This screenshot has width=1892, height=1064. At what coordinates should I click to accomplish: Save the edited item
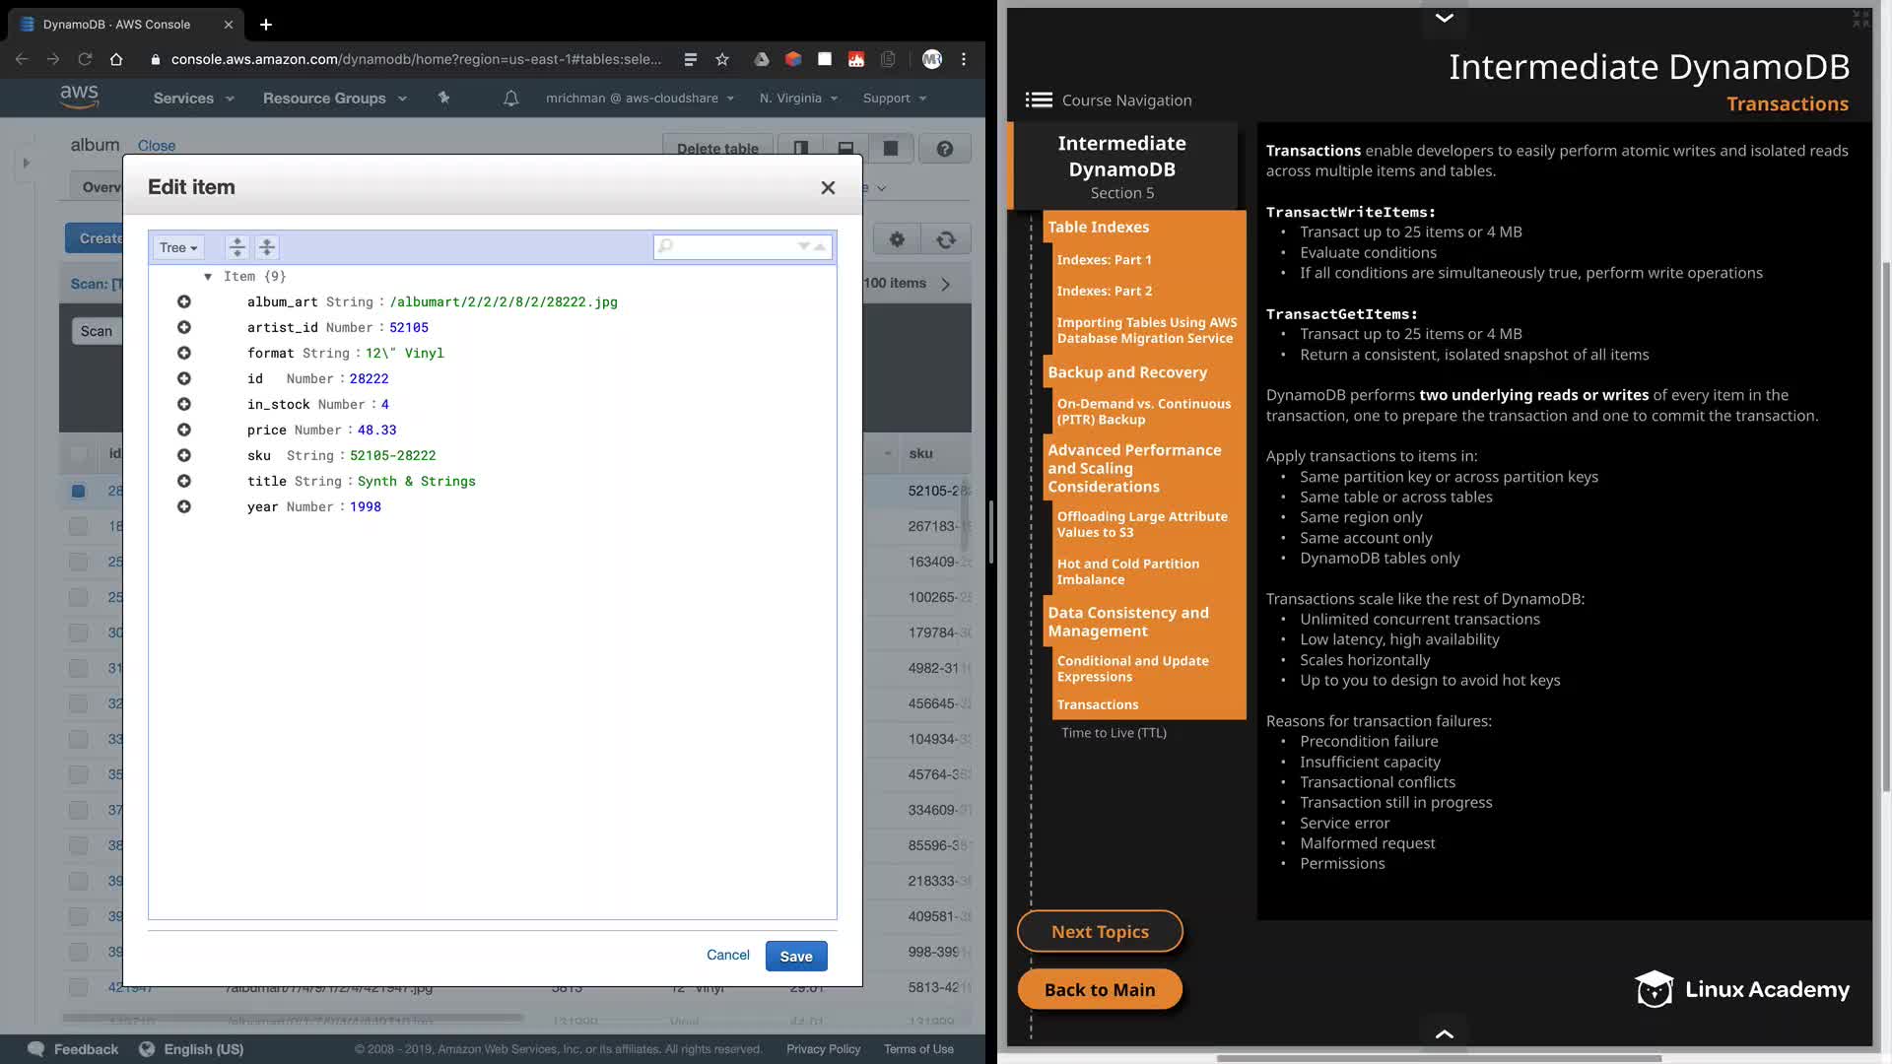click(x=796, y=957)
